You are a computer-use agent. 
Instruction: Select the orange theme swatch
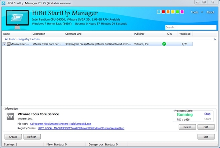click(x=168, y=12)
